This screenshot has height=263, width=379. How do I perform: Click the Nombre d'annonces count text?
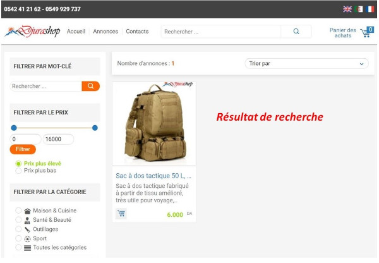145,63
